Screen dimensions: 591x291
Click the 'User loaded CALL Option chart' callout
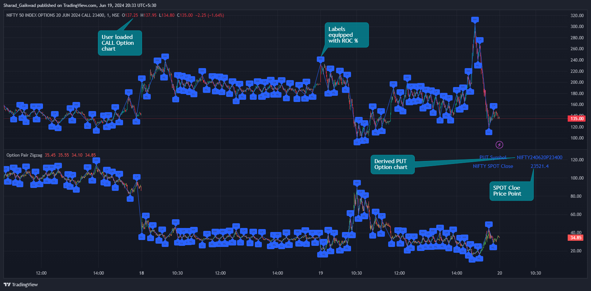(x=120, y=43)
